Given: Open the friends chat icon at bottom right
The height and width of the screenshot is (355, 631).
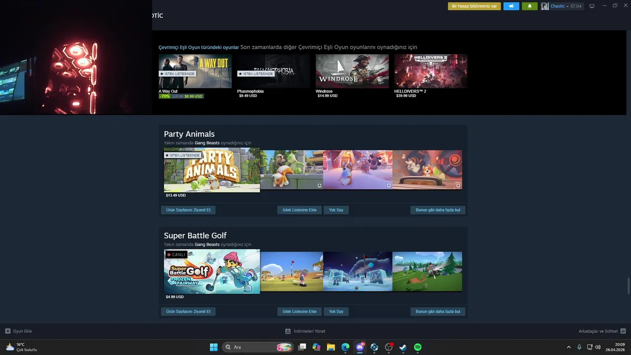Looking at the screenshot, I should [623, 331].
